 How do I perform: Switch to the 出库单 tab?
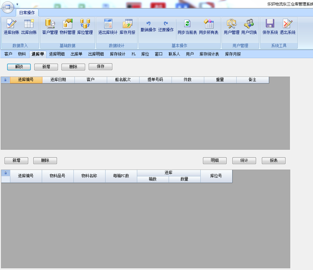pos(76,54)
